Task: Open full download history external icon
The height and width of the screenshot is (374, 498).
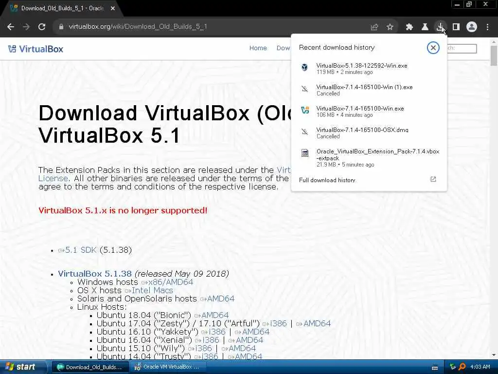Action: tap(433, 179)
